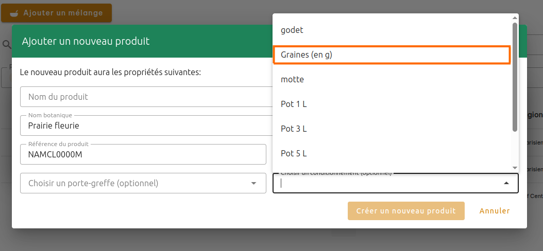Click the conditionnement combo box input
The image size is (543, 251).
click(x=386, y=183)
